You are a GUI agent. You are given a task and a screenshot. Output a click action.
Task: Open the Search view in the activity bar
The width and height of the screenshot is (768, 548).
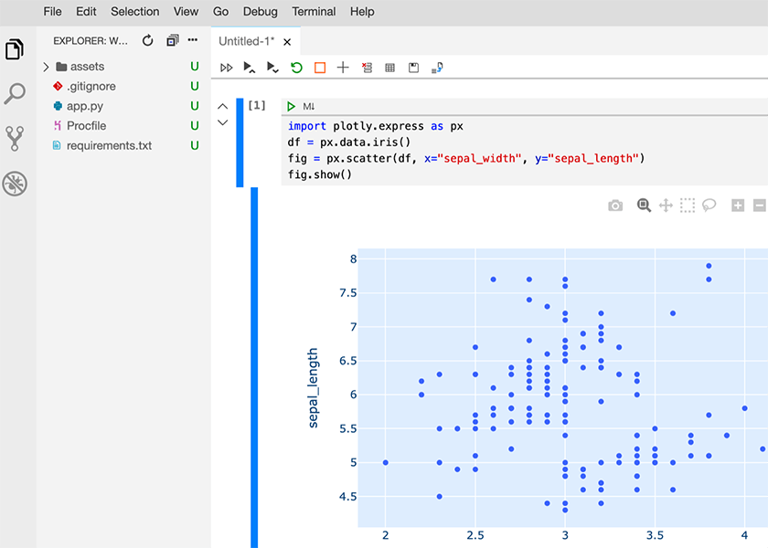[x=15, y=93]
